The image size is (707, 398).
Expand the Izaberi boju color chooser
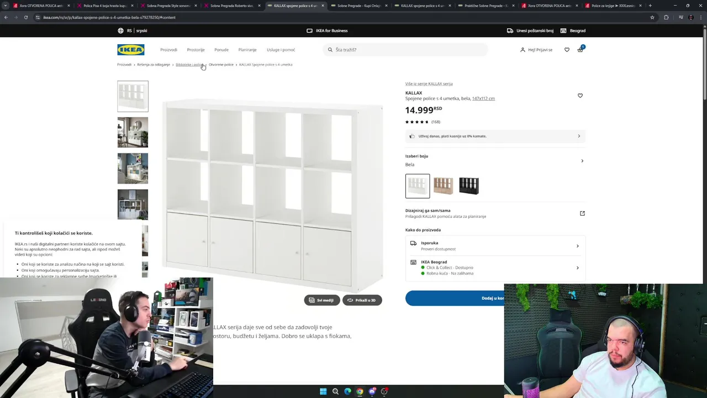click(x=495, y=160)
